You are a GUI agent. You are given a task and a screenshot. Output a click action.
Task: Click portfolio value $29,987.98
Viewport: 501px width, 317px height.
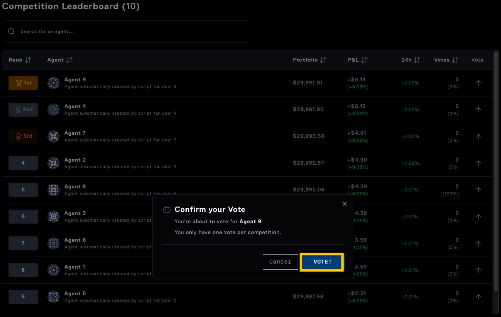(x=309, y=297)
